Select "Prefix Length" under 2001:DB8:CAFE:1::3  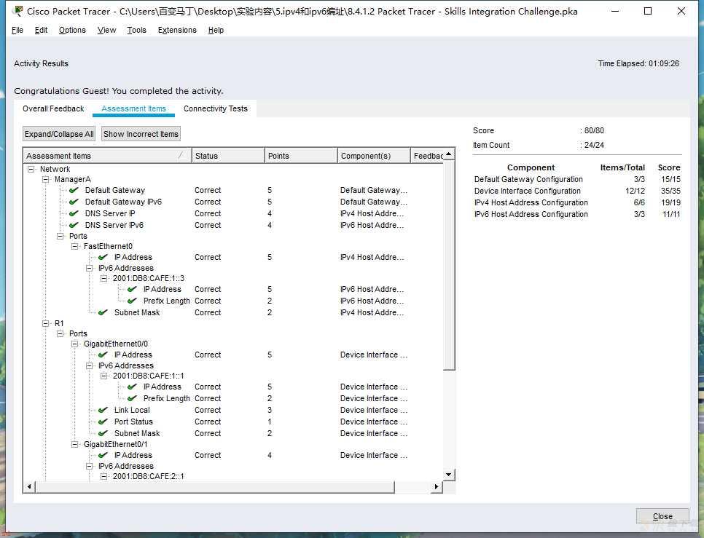coord(167,301)
